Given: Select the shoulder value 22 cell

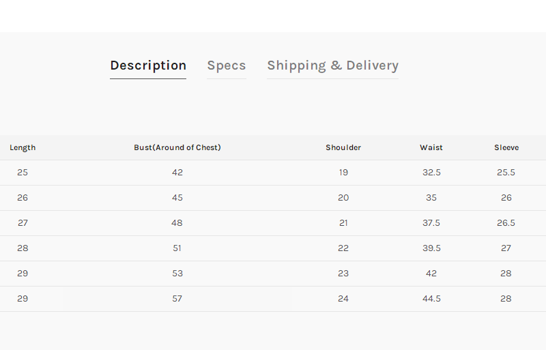Looking at the screenshot, I should pos(343,248).
